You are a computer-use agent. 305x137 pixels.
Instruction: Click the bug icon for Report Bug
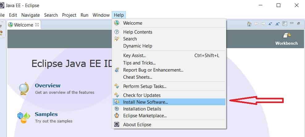117,70
